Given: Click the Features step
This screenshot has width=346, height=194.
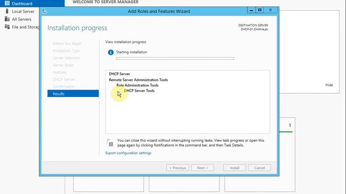Looking at the screenshot, I should point(59,72).
